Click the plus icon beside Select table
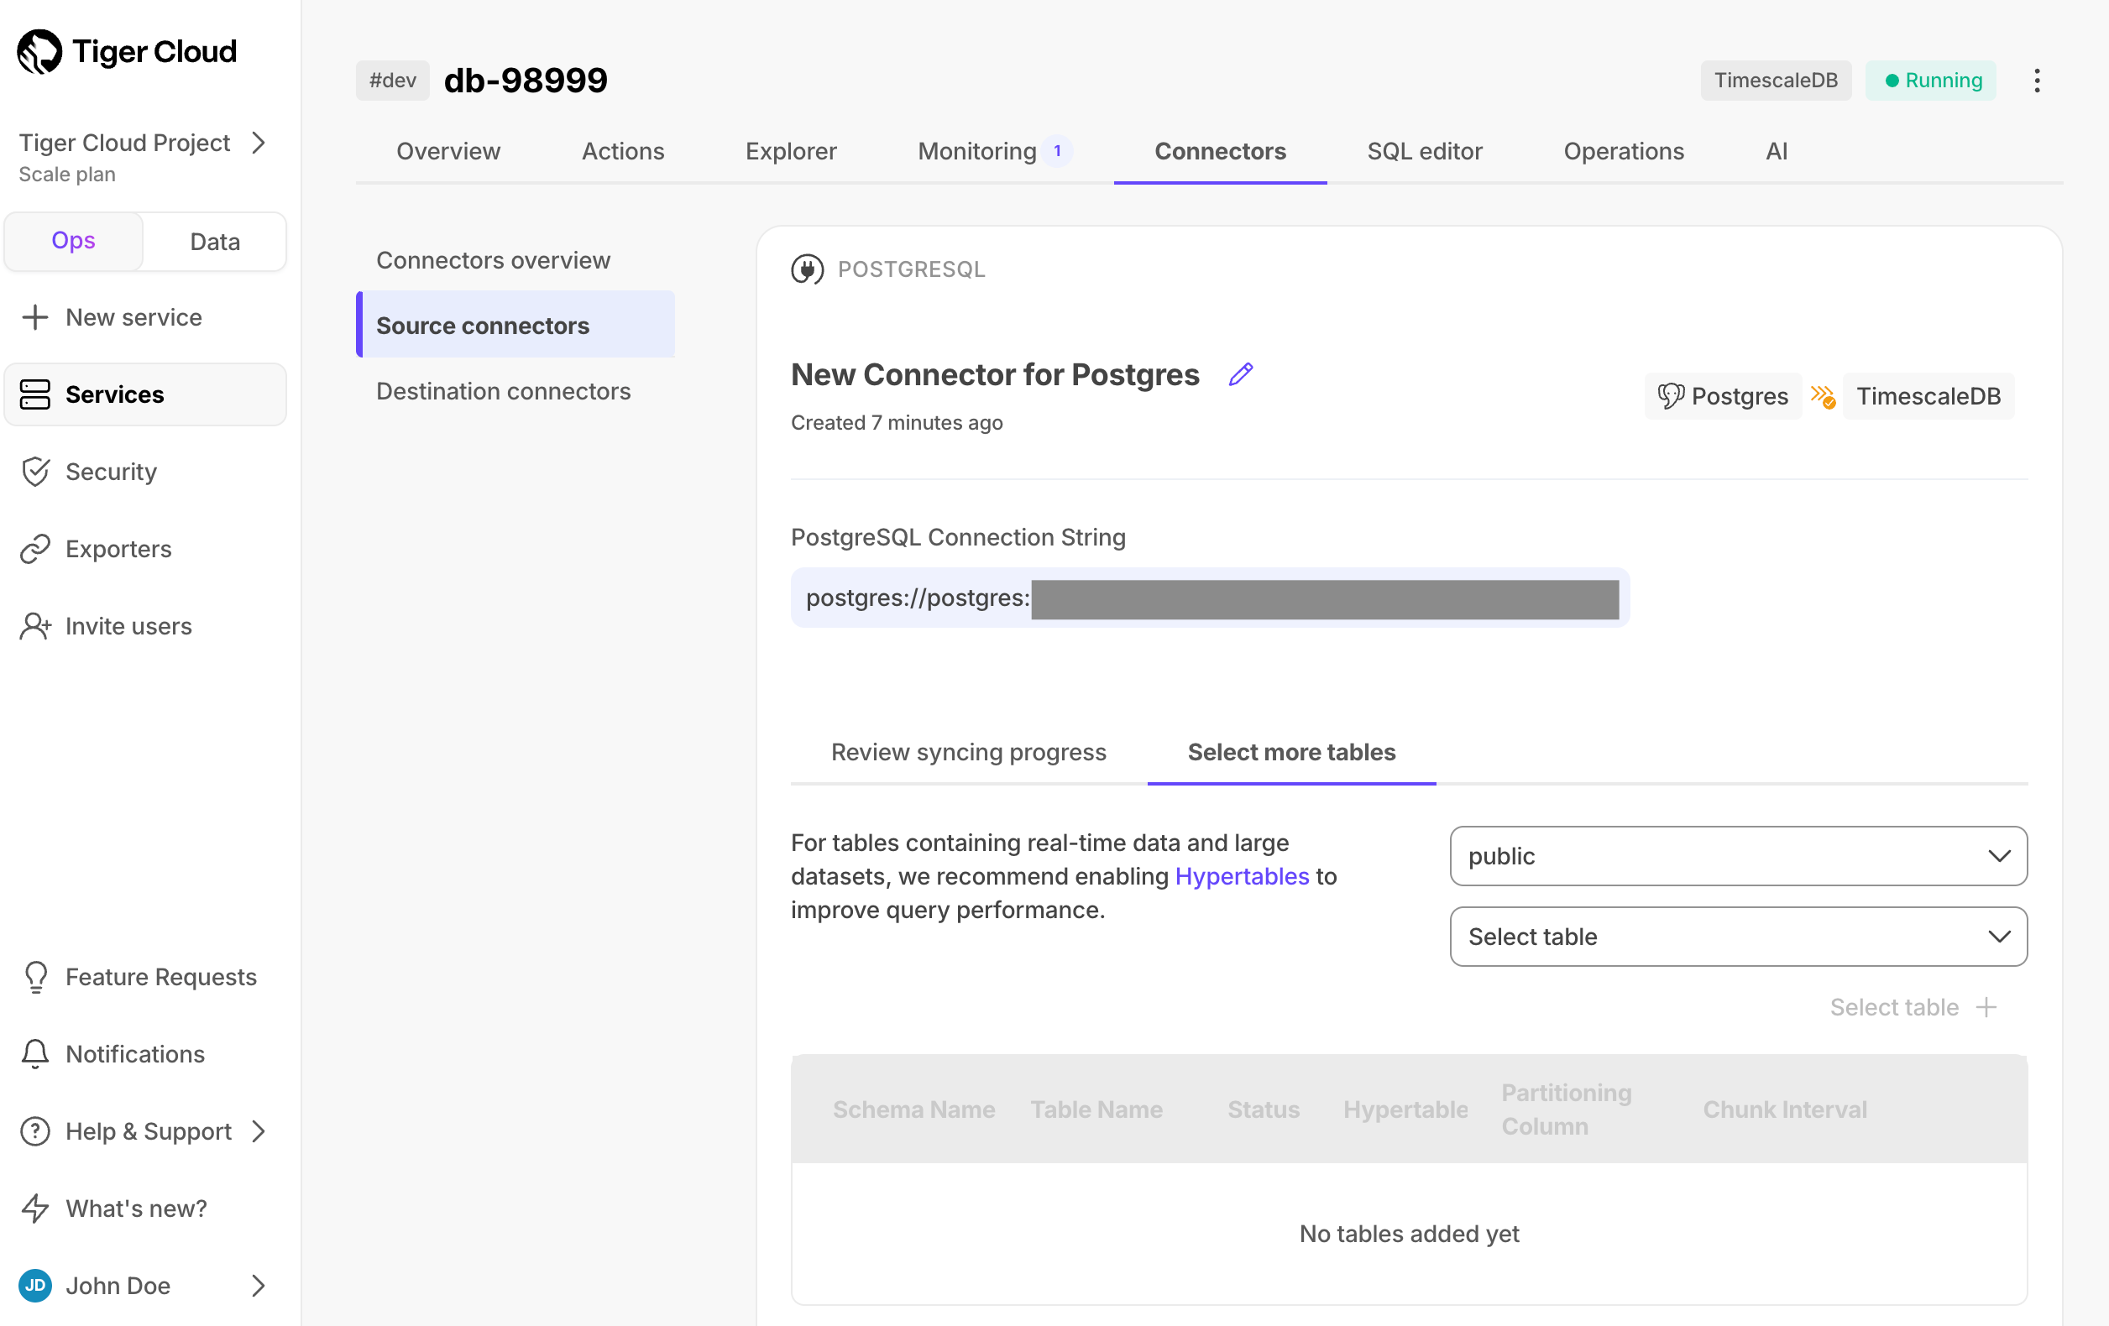The width and height of the screenshot is (2109, 1326). click(x=1986, y=1007)
